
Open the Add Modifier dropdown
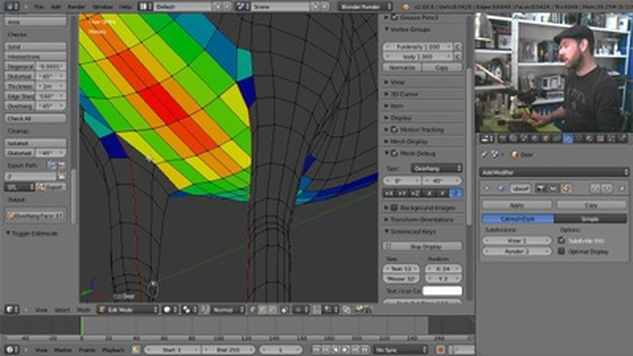[x=554, y=172]
